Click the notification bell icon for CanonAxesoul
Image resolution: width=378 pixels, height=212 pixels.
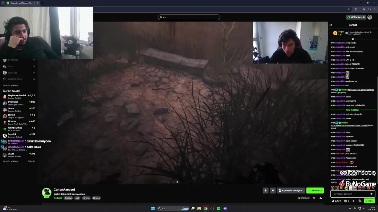coord(265,191)
